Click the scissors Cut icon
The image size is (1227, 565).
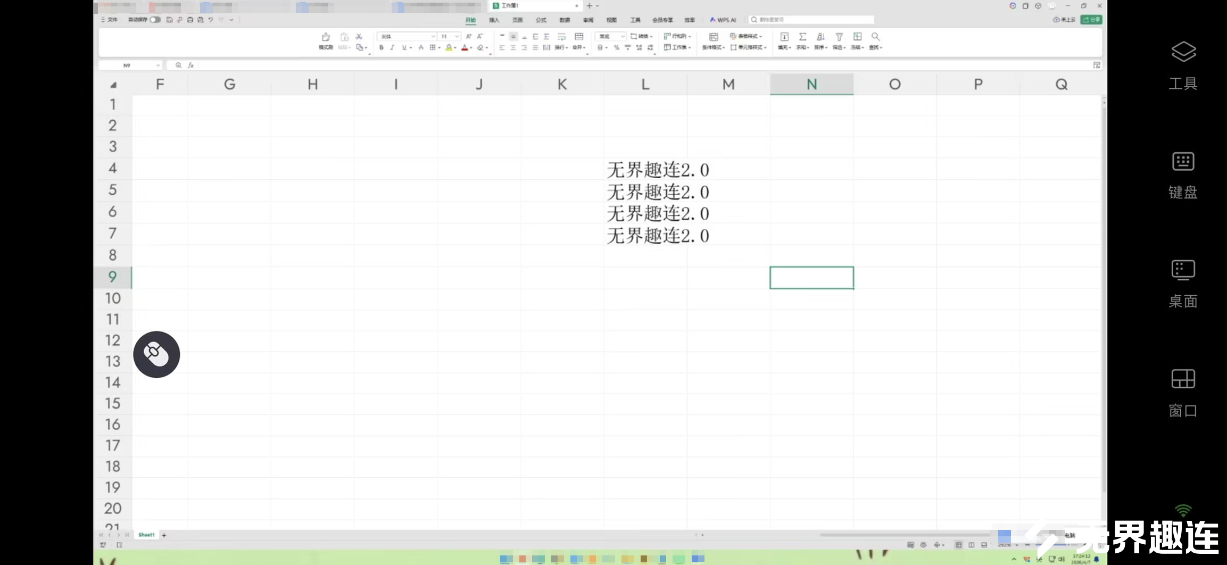[x=359, y=37]
